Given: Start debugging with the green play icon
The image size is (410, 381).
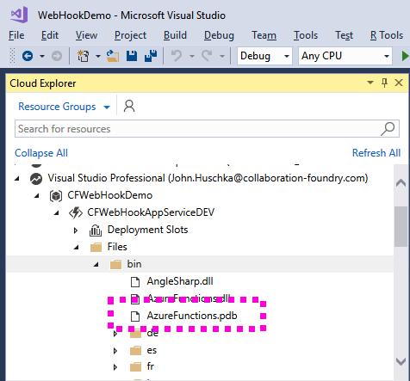Looking at the screenshot, I should point(405,56).
